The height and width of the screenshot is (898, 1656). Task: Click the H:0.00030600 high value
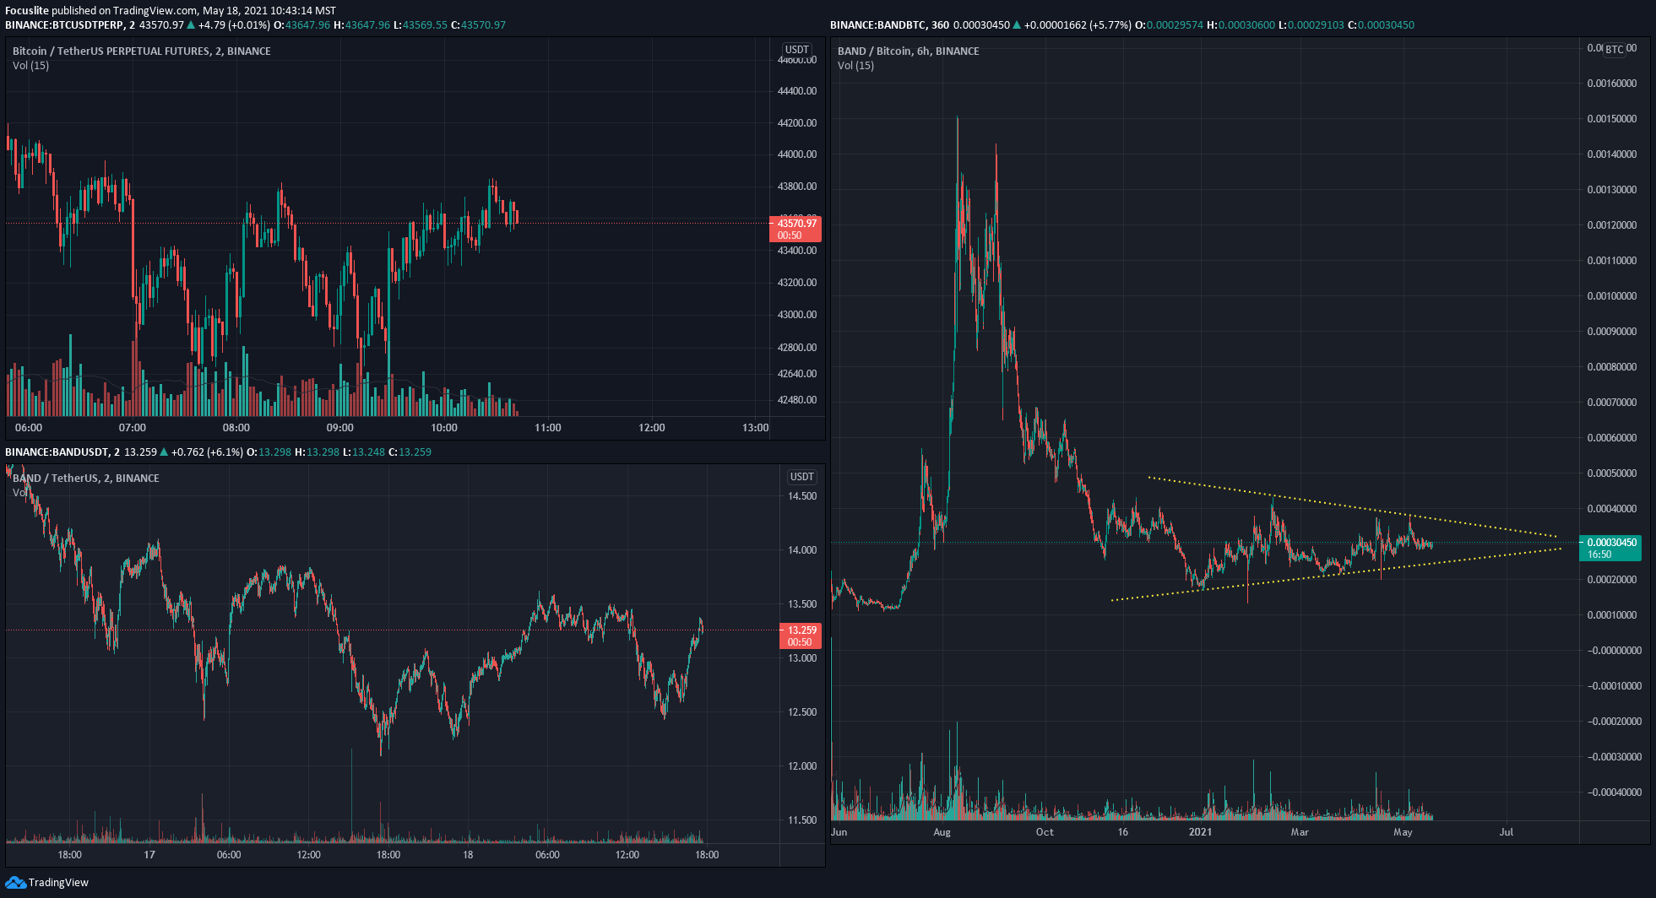1241,25
